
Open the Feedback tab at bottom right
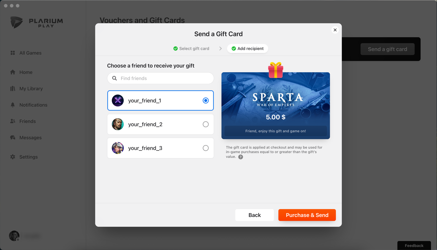(x=414, y=246)
